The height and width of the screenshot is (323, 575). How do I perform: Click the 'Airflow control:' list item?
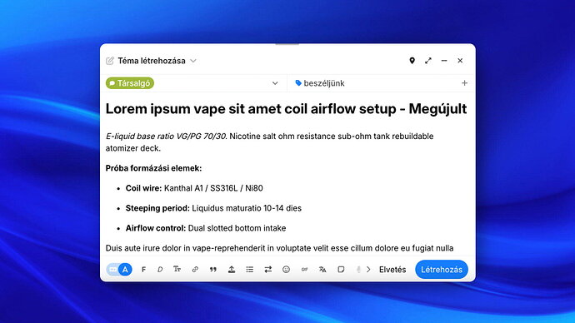[x=206, y=228]
